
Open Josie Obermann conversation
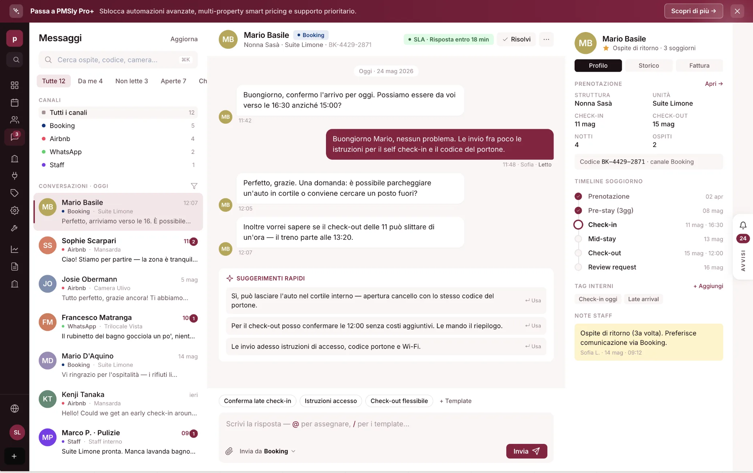118,289
